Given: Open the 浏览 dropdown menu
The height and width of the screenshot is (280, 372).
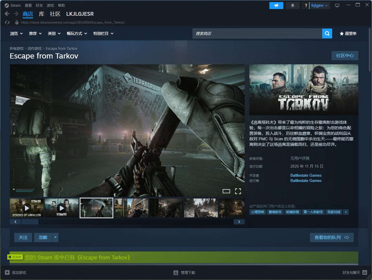Looking at the screenshot, I should 16,33.
